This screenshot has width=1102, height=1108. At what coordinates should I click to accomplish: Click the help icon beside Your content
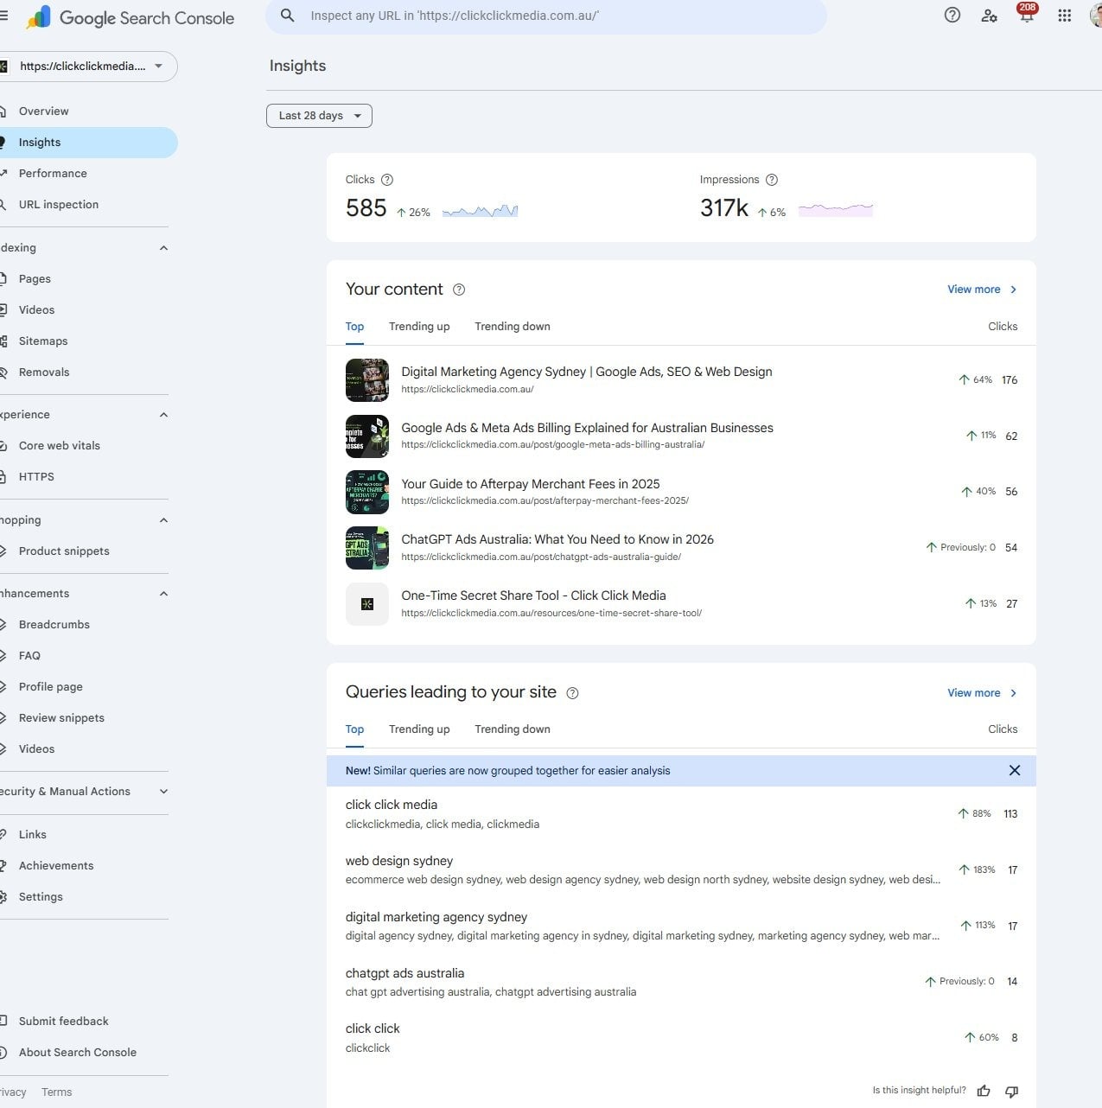coord(459,290)
